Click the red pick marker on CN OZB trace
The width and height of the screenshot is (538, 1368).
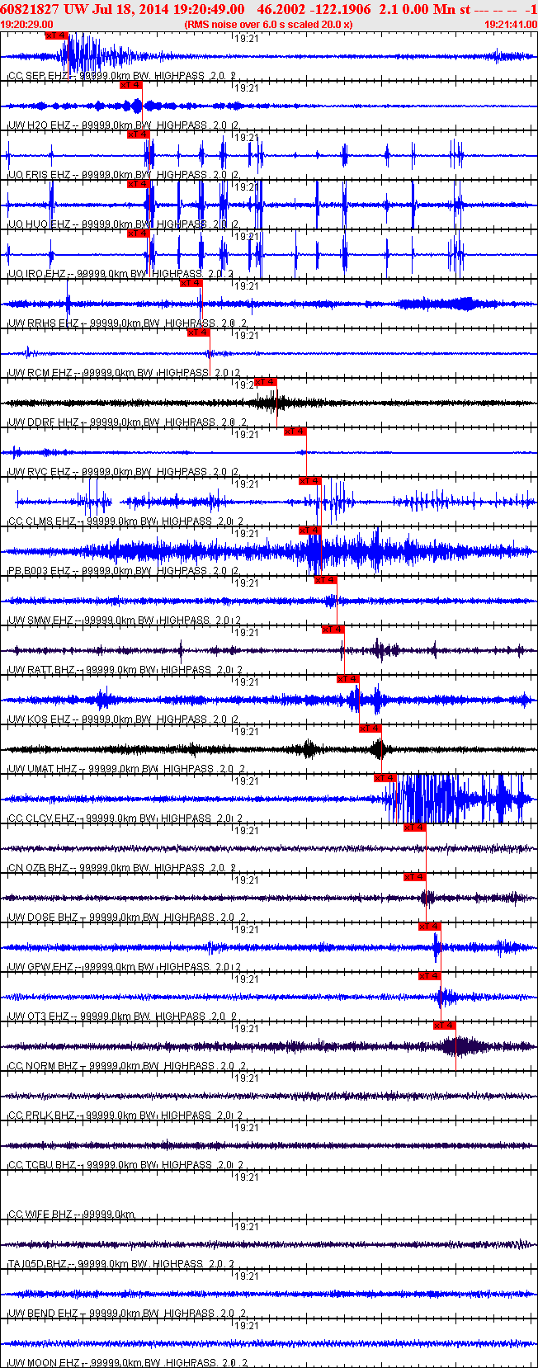414,828
